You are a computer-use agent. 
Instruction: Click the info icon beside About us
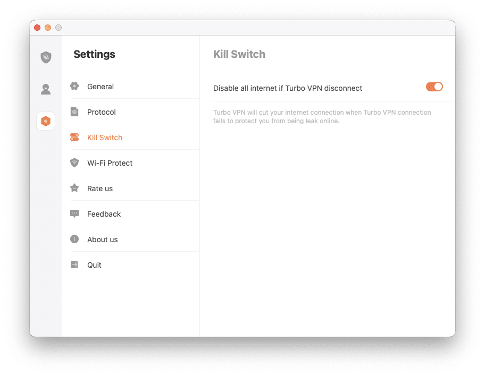75,239
